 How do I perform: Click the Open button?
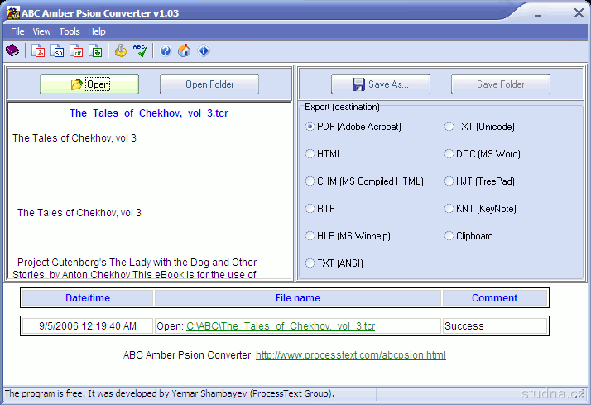click(89, 84)
